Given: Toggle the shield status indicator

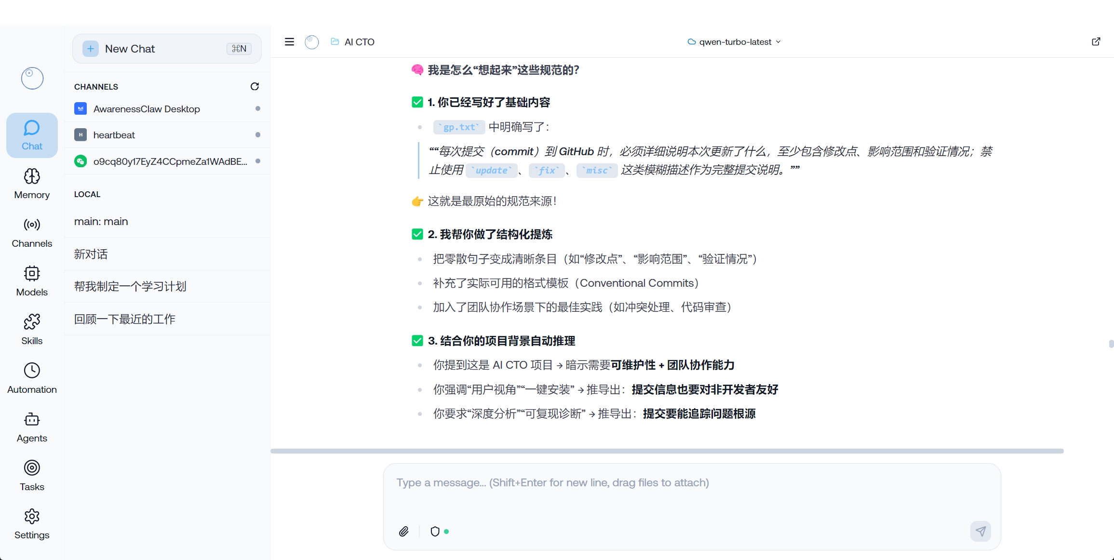Looking at the screenshot, I should coord(435,531).
